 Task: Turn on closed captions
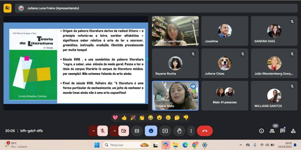click(137, 131)
